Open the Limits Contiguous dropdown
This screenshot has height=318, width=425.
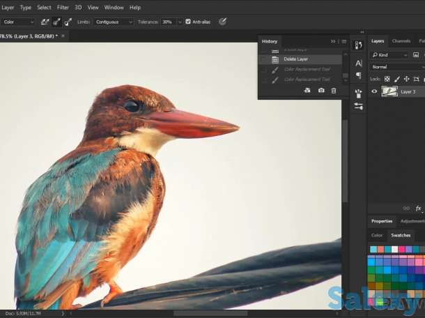(114, 22)
